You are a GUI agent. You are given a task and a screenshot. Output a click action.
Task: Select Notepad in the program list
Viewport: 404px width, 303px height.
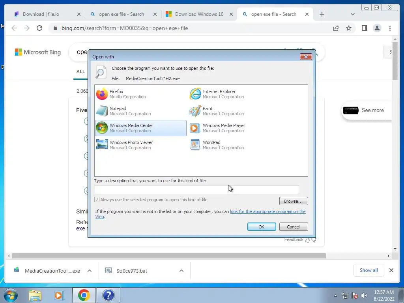point(141,111)
